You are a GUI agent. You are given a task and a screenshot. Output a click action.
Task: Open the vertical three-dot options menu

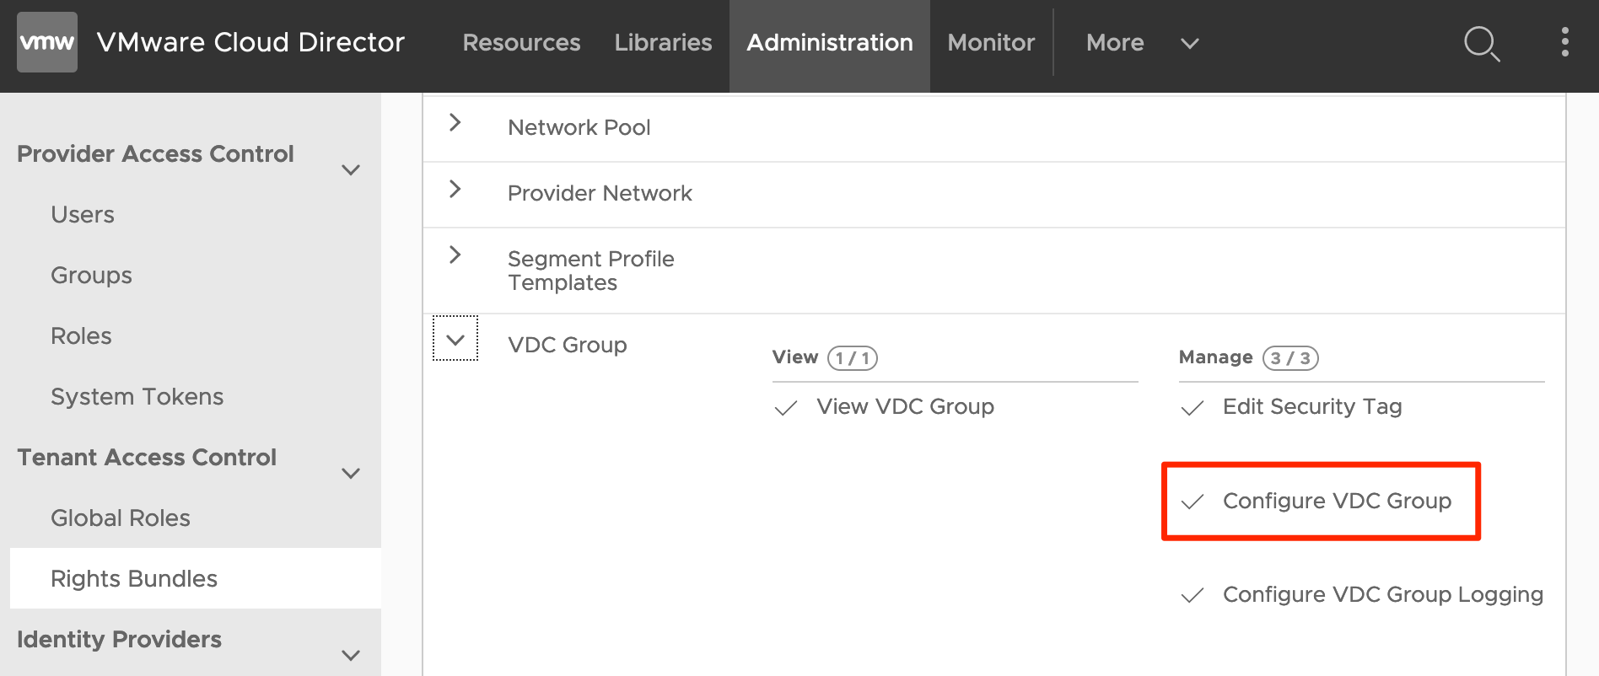click(1564, 42)
